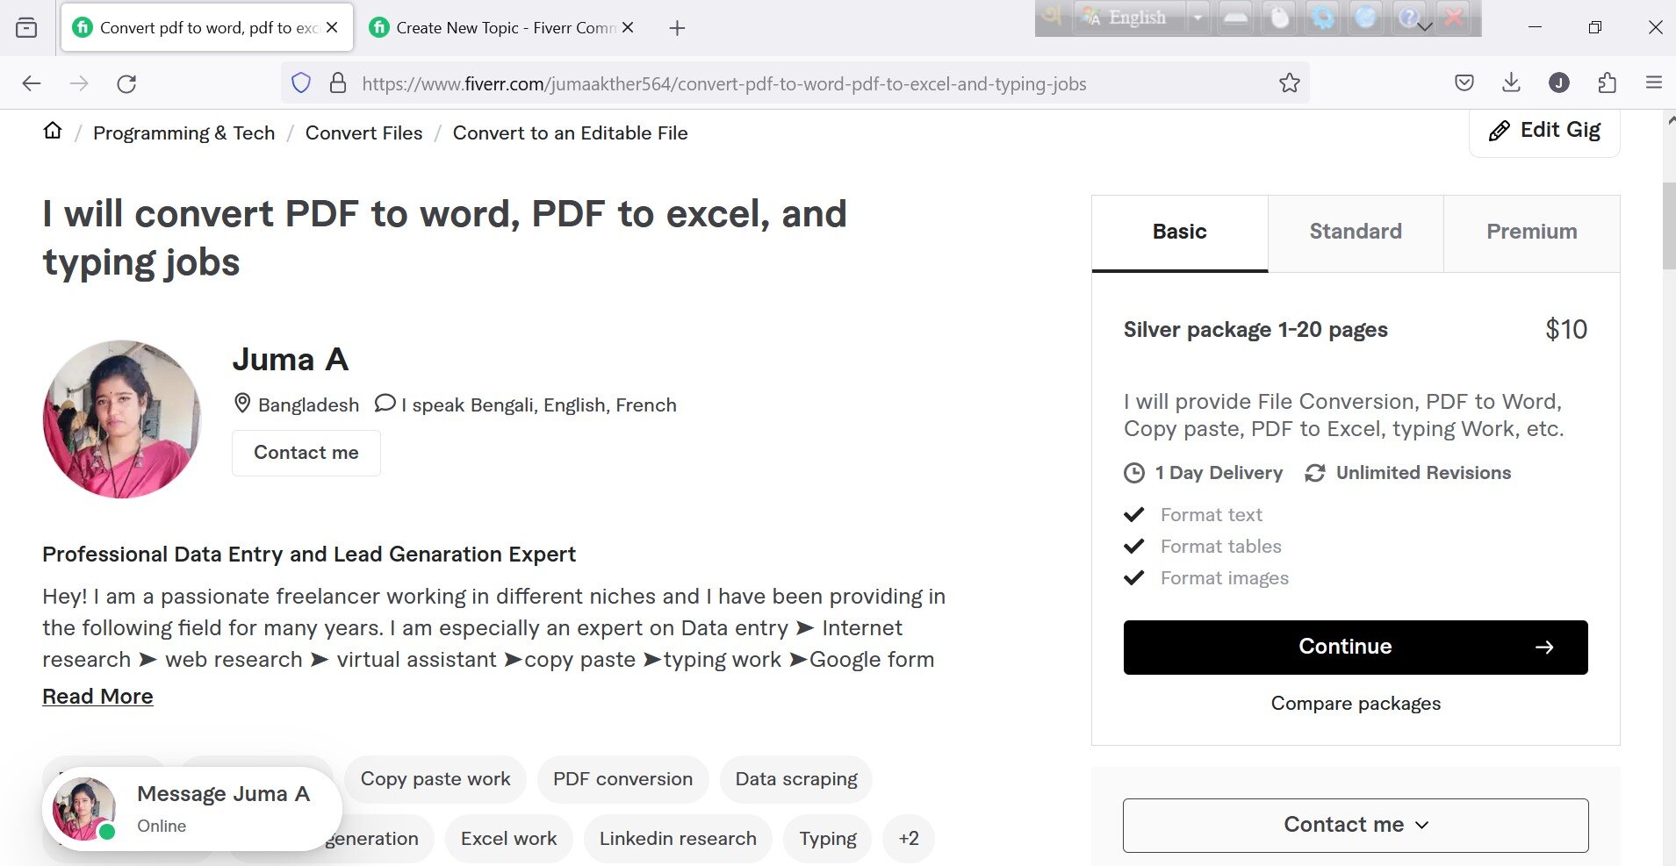Screen dimensions: 1676x866
Task: Close the Create New Topic tab
Action: [628, 27]
